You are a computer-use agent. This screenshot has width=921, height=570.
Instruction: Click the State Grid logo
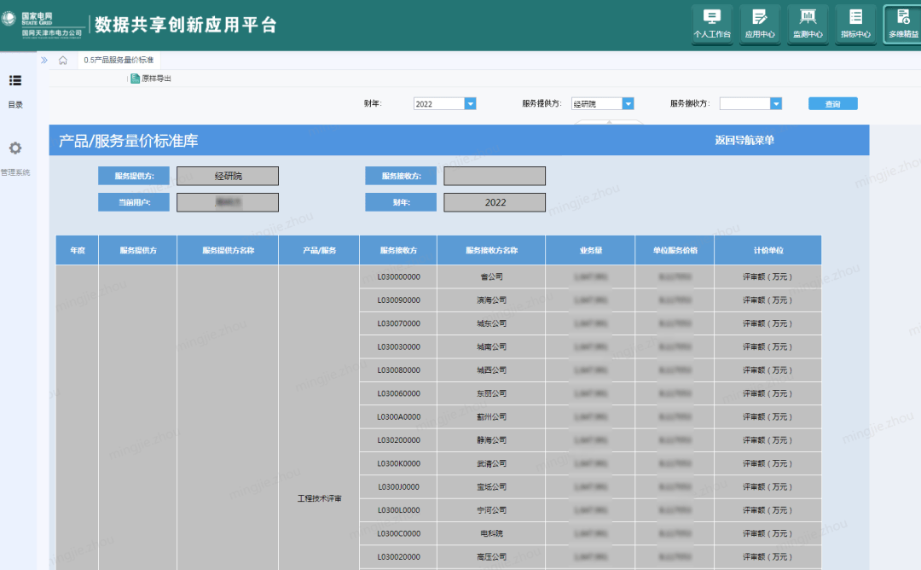coord(9,18)
